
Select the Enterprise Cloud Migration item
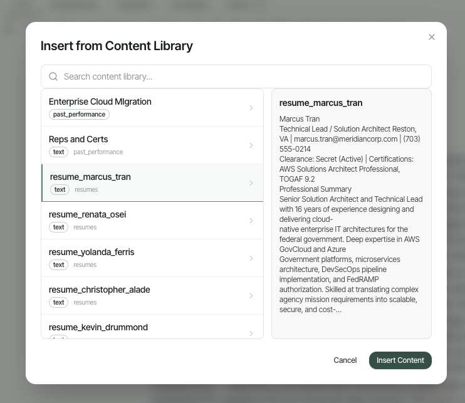152,108
